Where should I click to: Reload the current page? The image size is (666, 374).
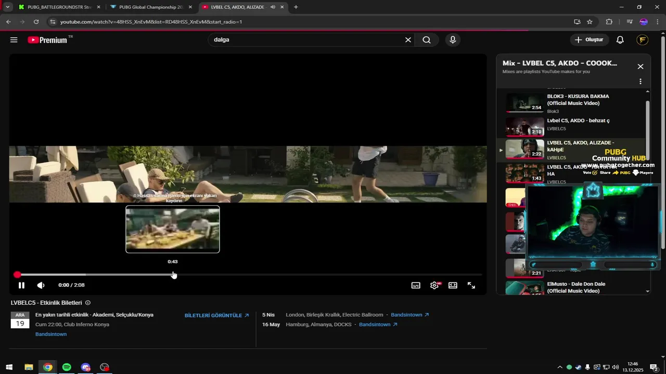[x=36, y=22]
